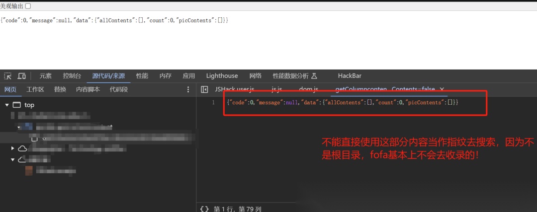Screen dimensions: 537x212
Task: Toggle the 美观输出 pretty-print checkbox
Action: [x=28, y=6]
